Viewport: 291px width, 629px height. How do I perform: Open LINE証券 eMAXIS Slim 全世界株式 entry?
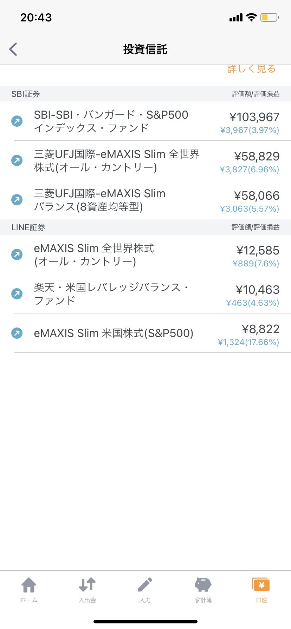(94, 254)
